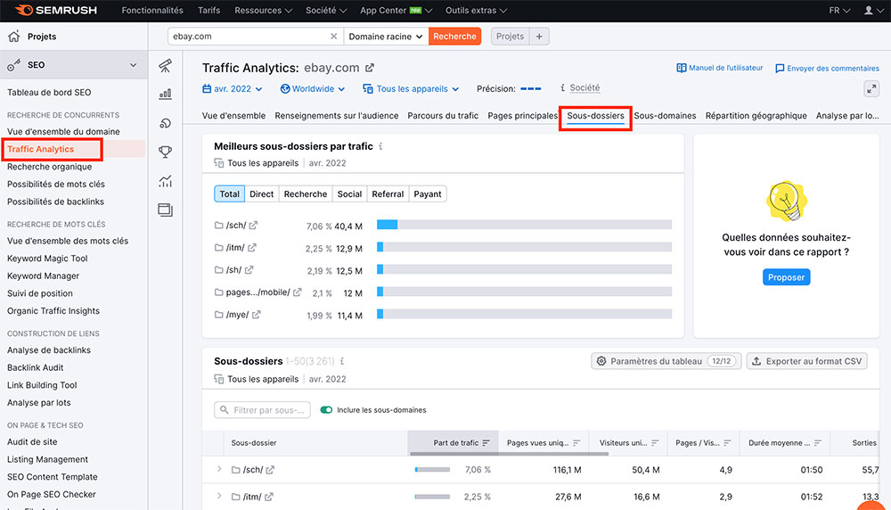Click the Projets home icon

click(x=13, y=37)
